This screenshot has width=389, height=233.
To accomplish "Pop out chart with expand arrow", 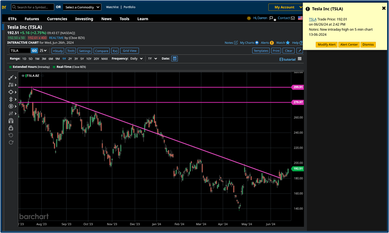I will coord(299,51).
